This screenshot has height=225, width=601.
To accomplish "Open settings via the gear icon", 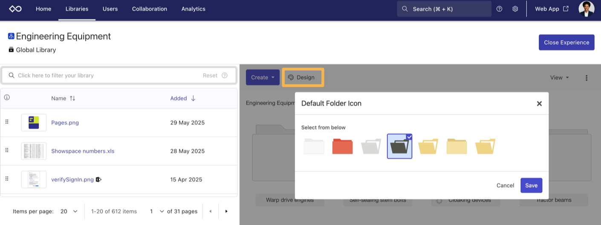I will click(515, 9).
